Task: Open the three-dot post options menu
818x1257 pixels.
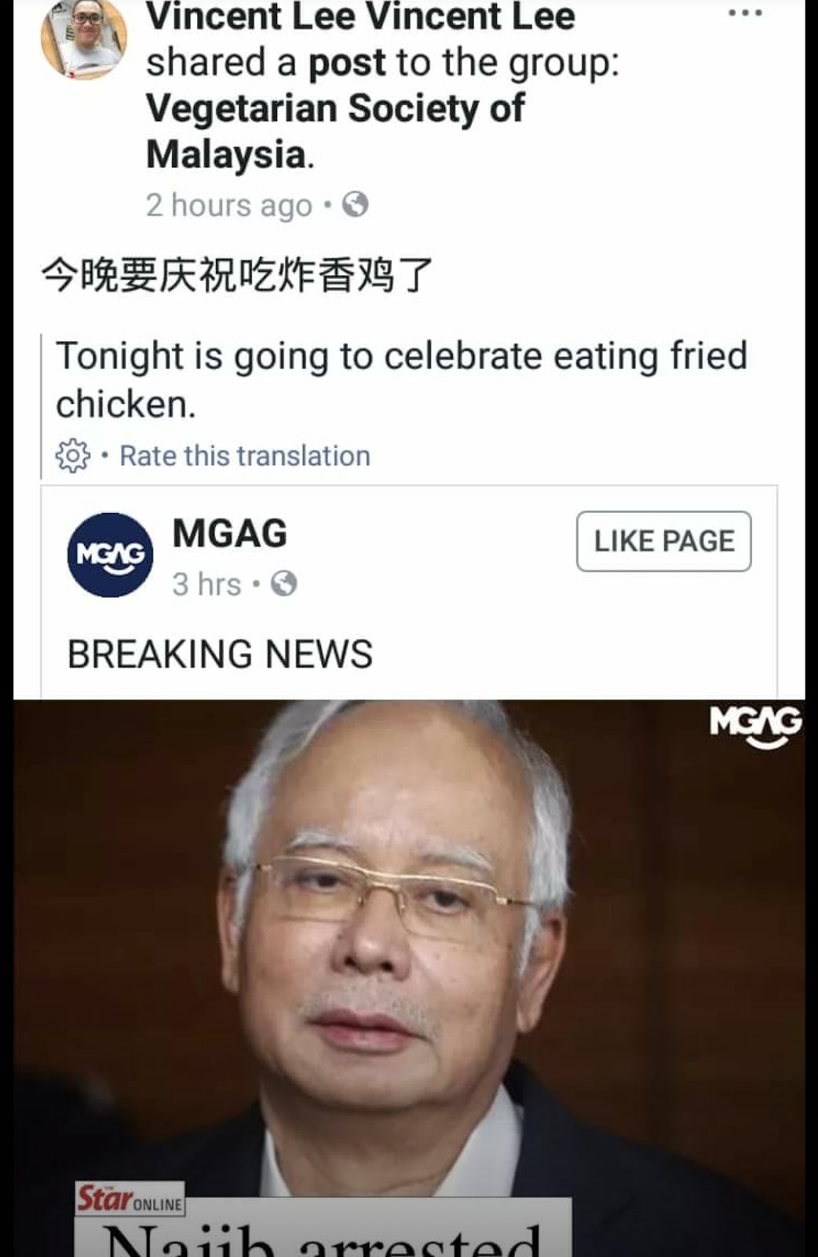Action: (x=745, y=13)
